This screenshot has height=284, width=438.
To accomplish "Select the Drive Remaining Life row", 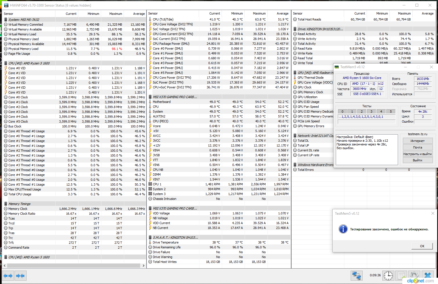I will coord(219,247).
